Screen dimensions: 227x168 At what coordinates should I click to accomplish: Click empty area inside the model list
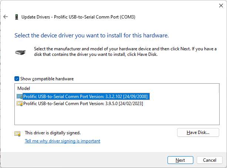pos(117,115)
